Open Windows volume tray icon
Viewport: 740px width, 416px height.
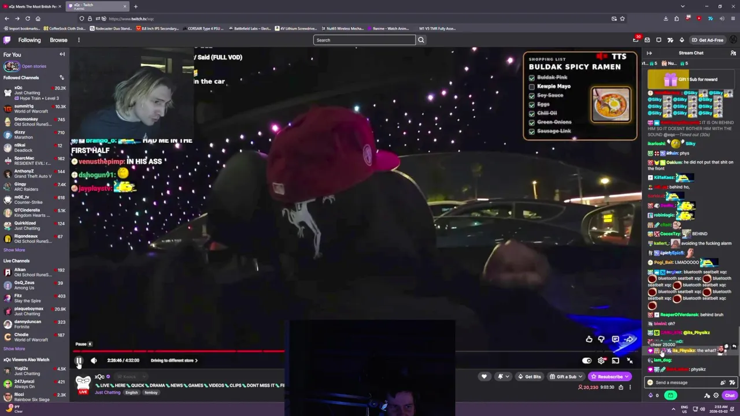(702, 408)
